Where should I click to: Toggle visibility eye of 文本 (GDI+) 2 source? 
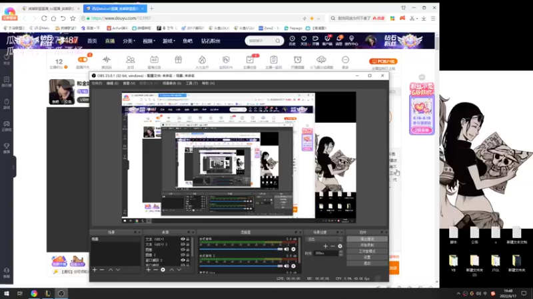[183, 245]
